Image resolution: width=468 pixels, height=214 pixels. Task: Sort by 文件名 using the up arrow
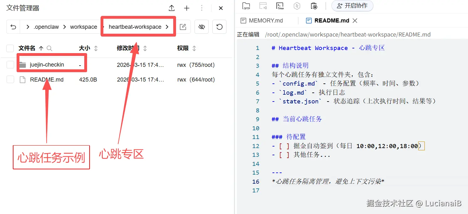(x=41, y=48)
